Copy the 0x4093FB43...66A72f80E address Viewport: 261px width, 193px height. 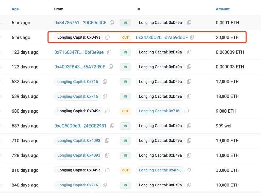coord(111,67)
